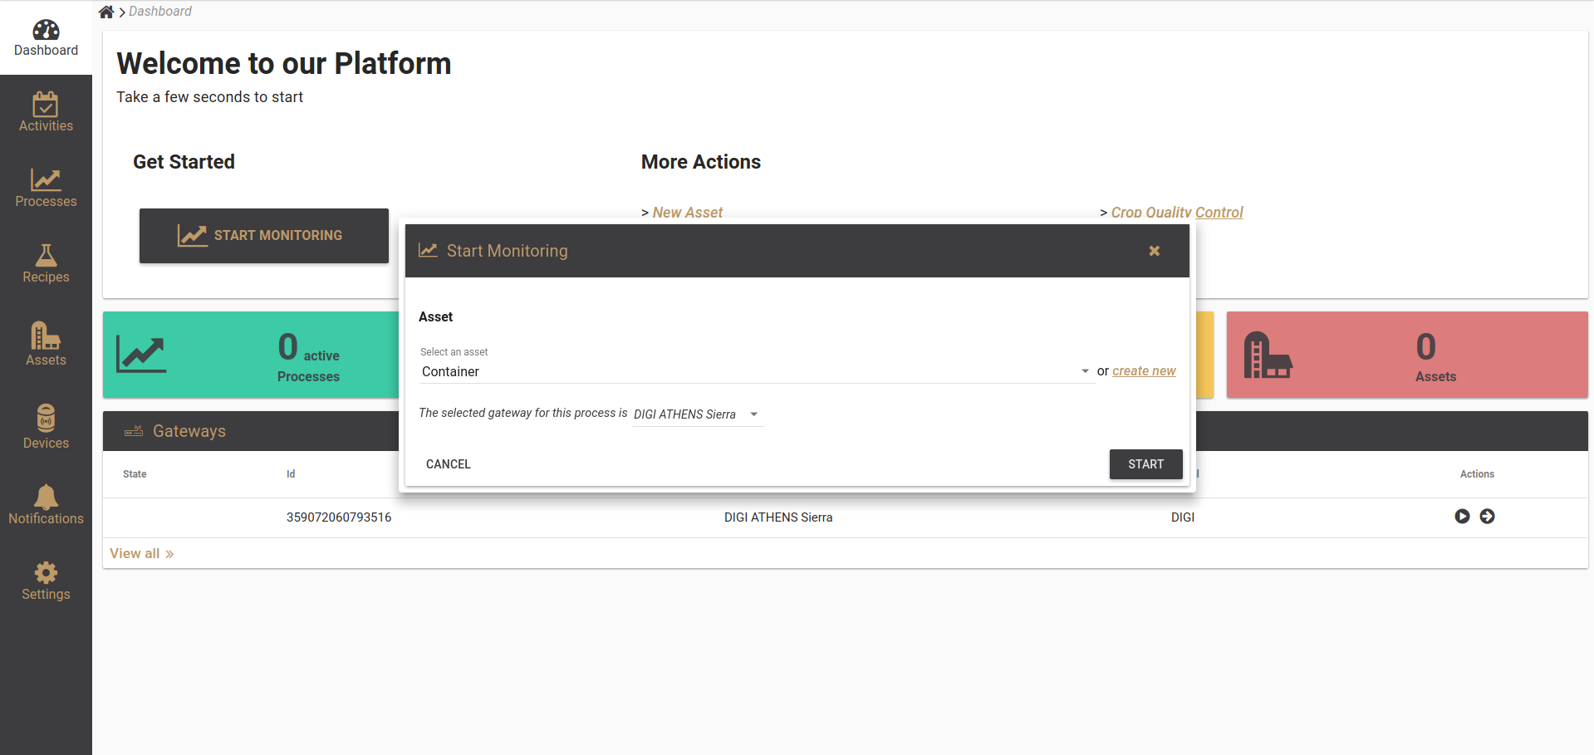The image size is (1594, 755).
Task: Click the arrow icon in gateway actions
Action: pos(1487,517)
